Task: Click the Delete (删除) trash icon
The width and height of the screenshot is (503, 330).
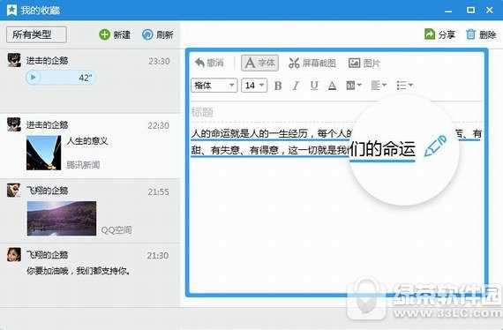Action: click(470, 34)
